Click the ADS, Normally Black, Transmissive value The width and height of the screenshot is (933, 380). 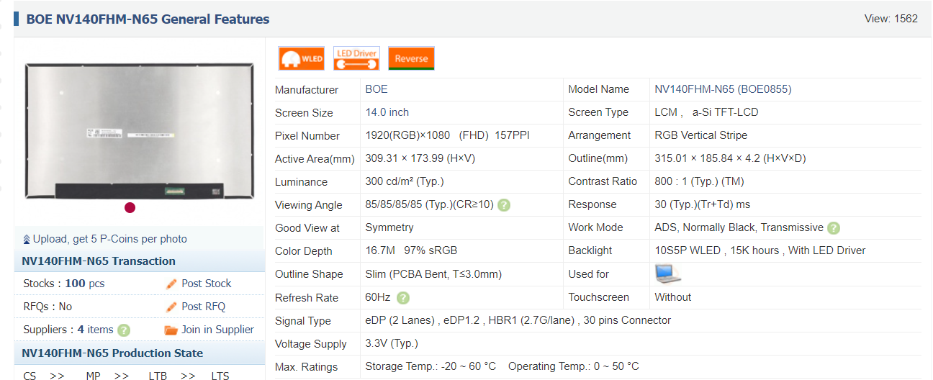click(x=739, y=227)
